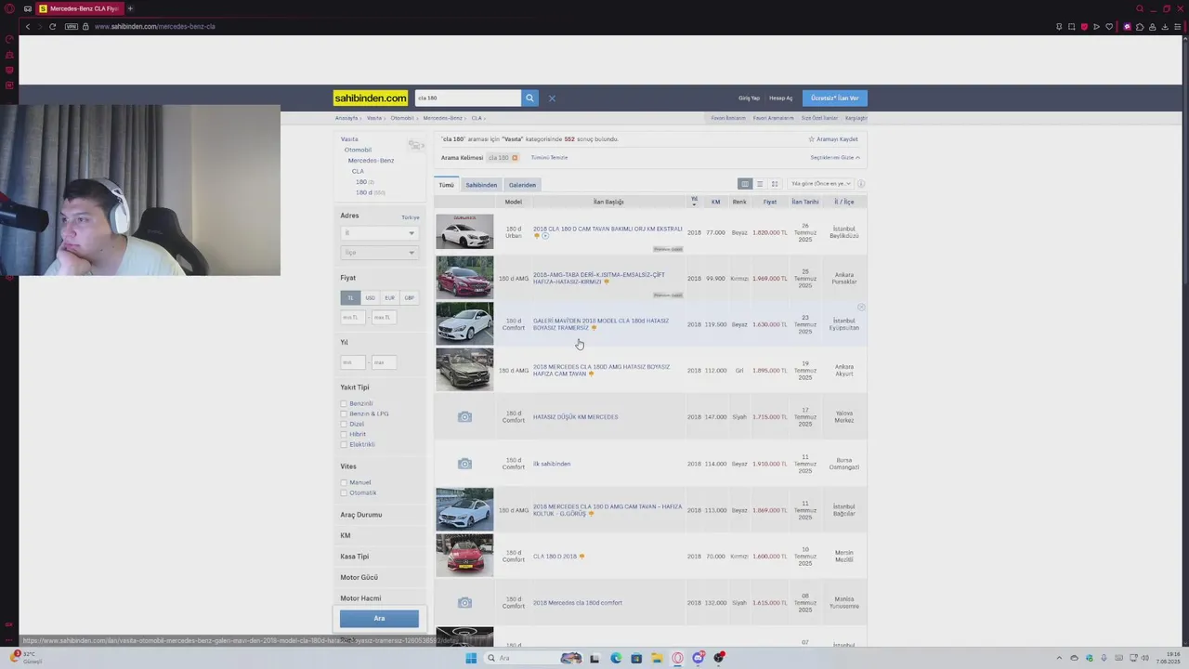Click the Hesap Aç link
Screen dimensions: 1189x669
[x=781, y=98]
